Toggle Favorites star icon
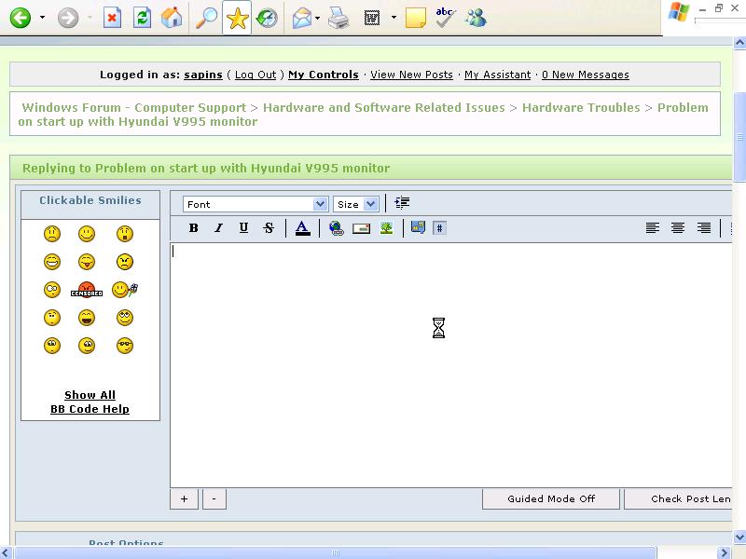The width and height of the screenshot is (746, 559). pos(237,18)
